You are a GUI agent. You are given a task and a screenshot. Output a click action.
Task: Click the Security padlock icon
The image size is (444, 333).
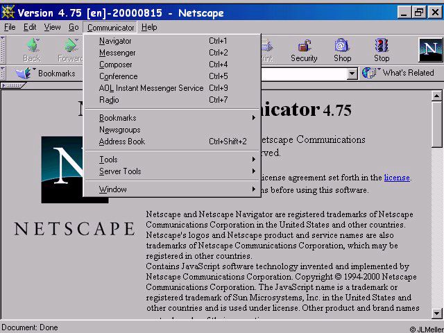tap(304, 45)
